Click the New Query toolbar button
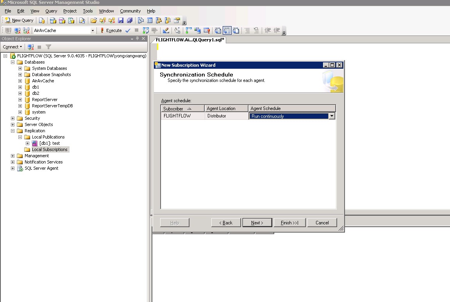 point(19,20)
